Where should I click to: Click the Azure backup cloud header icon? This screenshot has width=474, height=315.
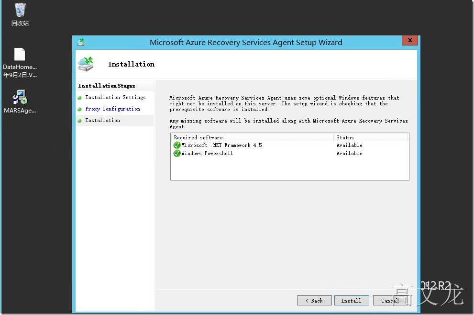tap(86, 64)
